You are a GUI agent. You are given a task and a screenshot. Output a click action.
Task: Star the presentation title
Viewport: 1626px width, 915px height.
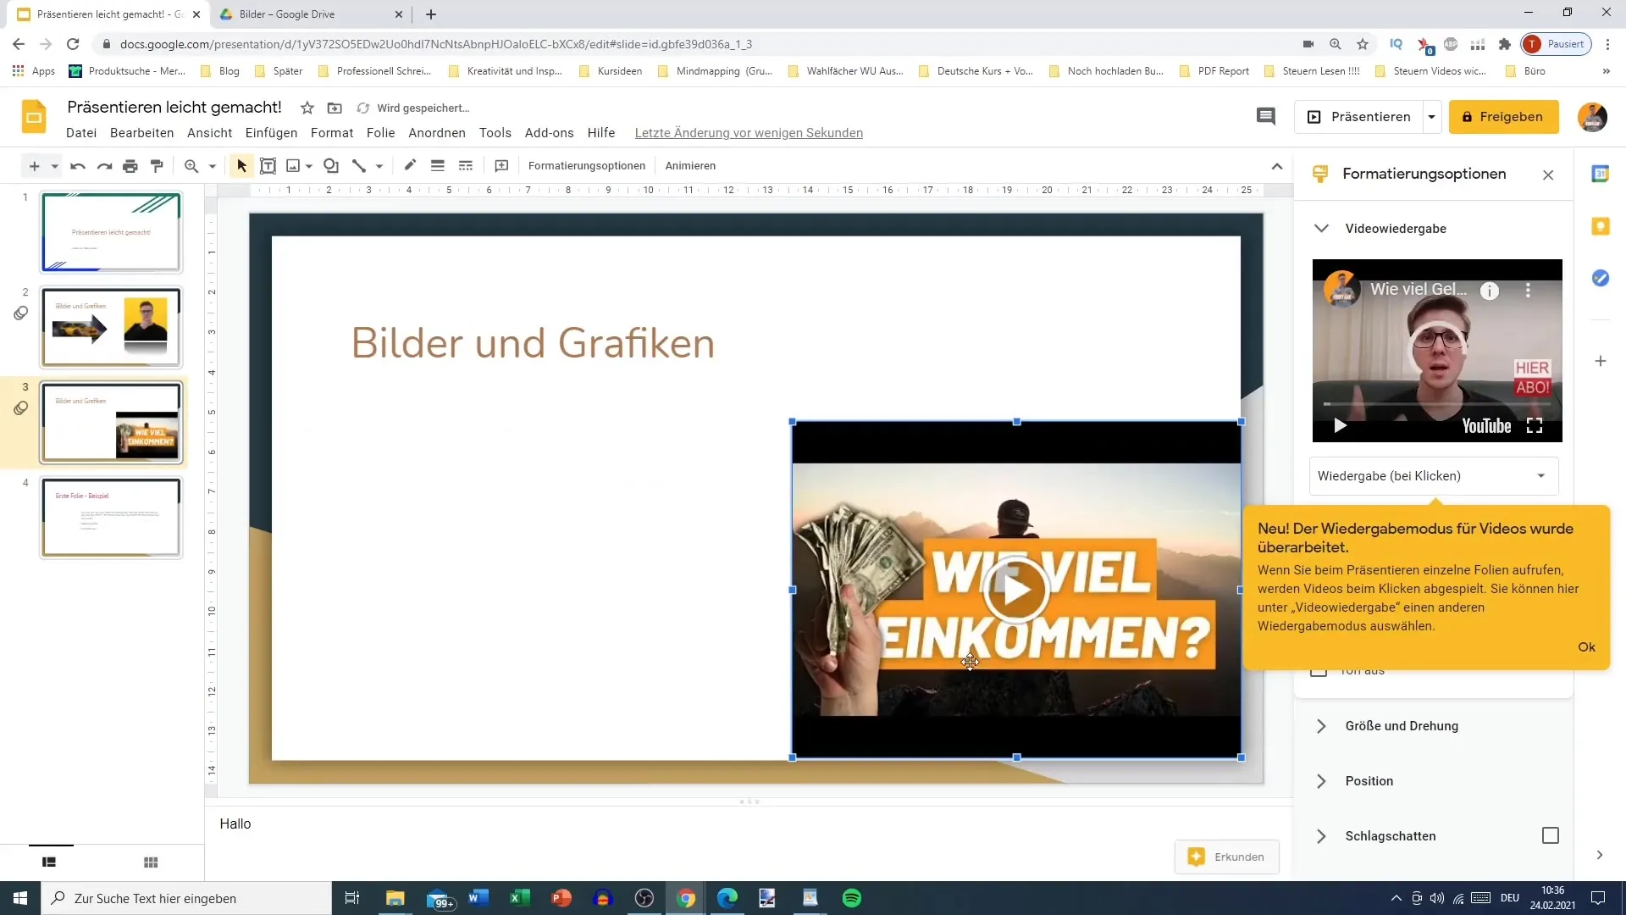307,108
